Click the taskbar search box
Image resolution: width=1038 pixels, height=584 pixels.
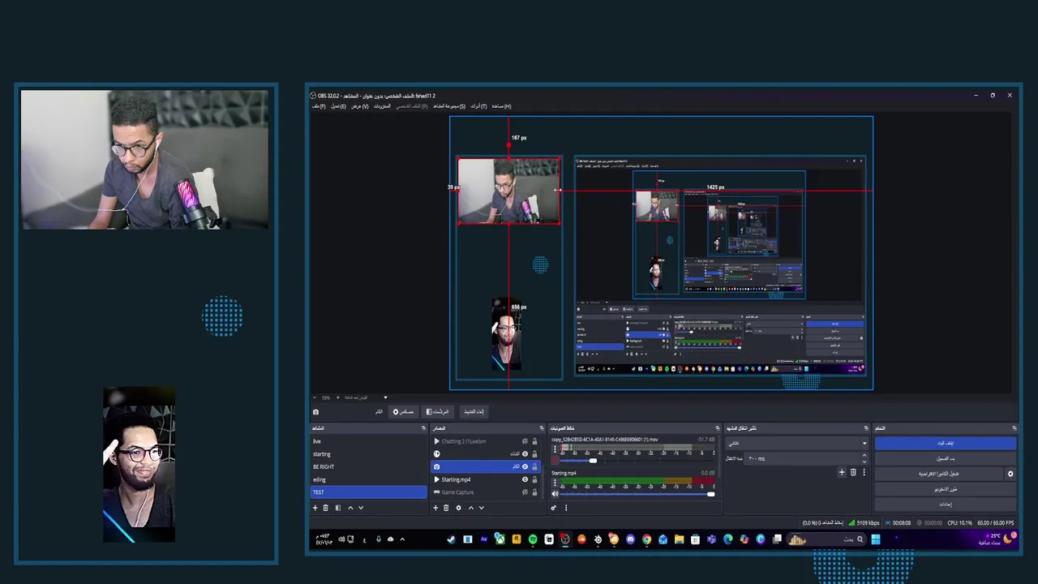pyautogui.click(x=826, y=539)
